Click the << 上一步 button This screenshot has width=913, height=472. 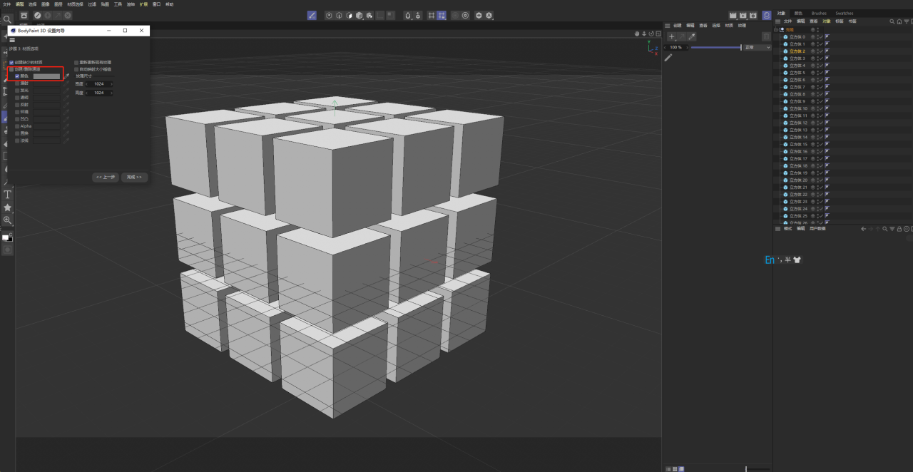coord(105,177)
